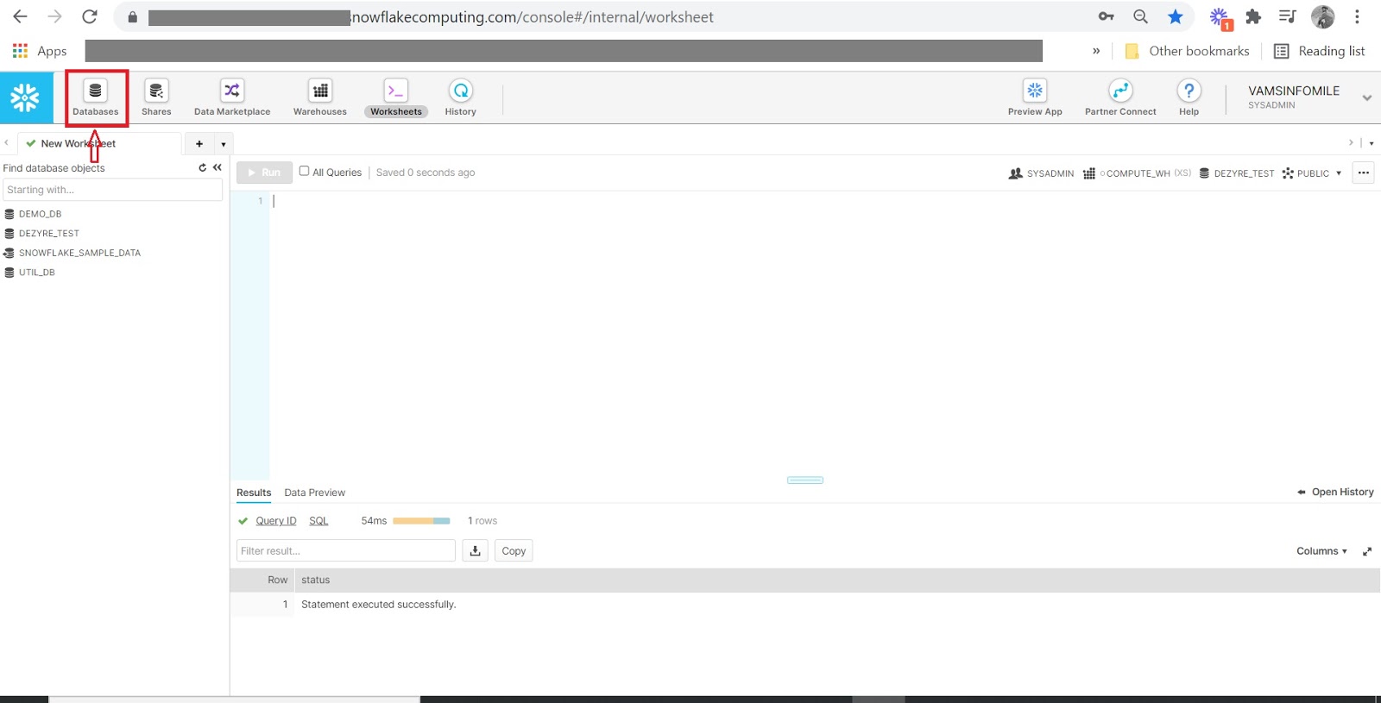The image size is (1381, 703).
Task: Open the History icon
Action: click(x=461, y=91)
